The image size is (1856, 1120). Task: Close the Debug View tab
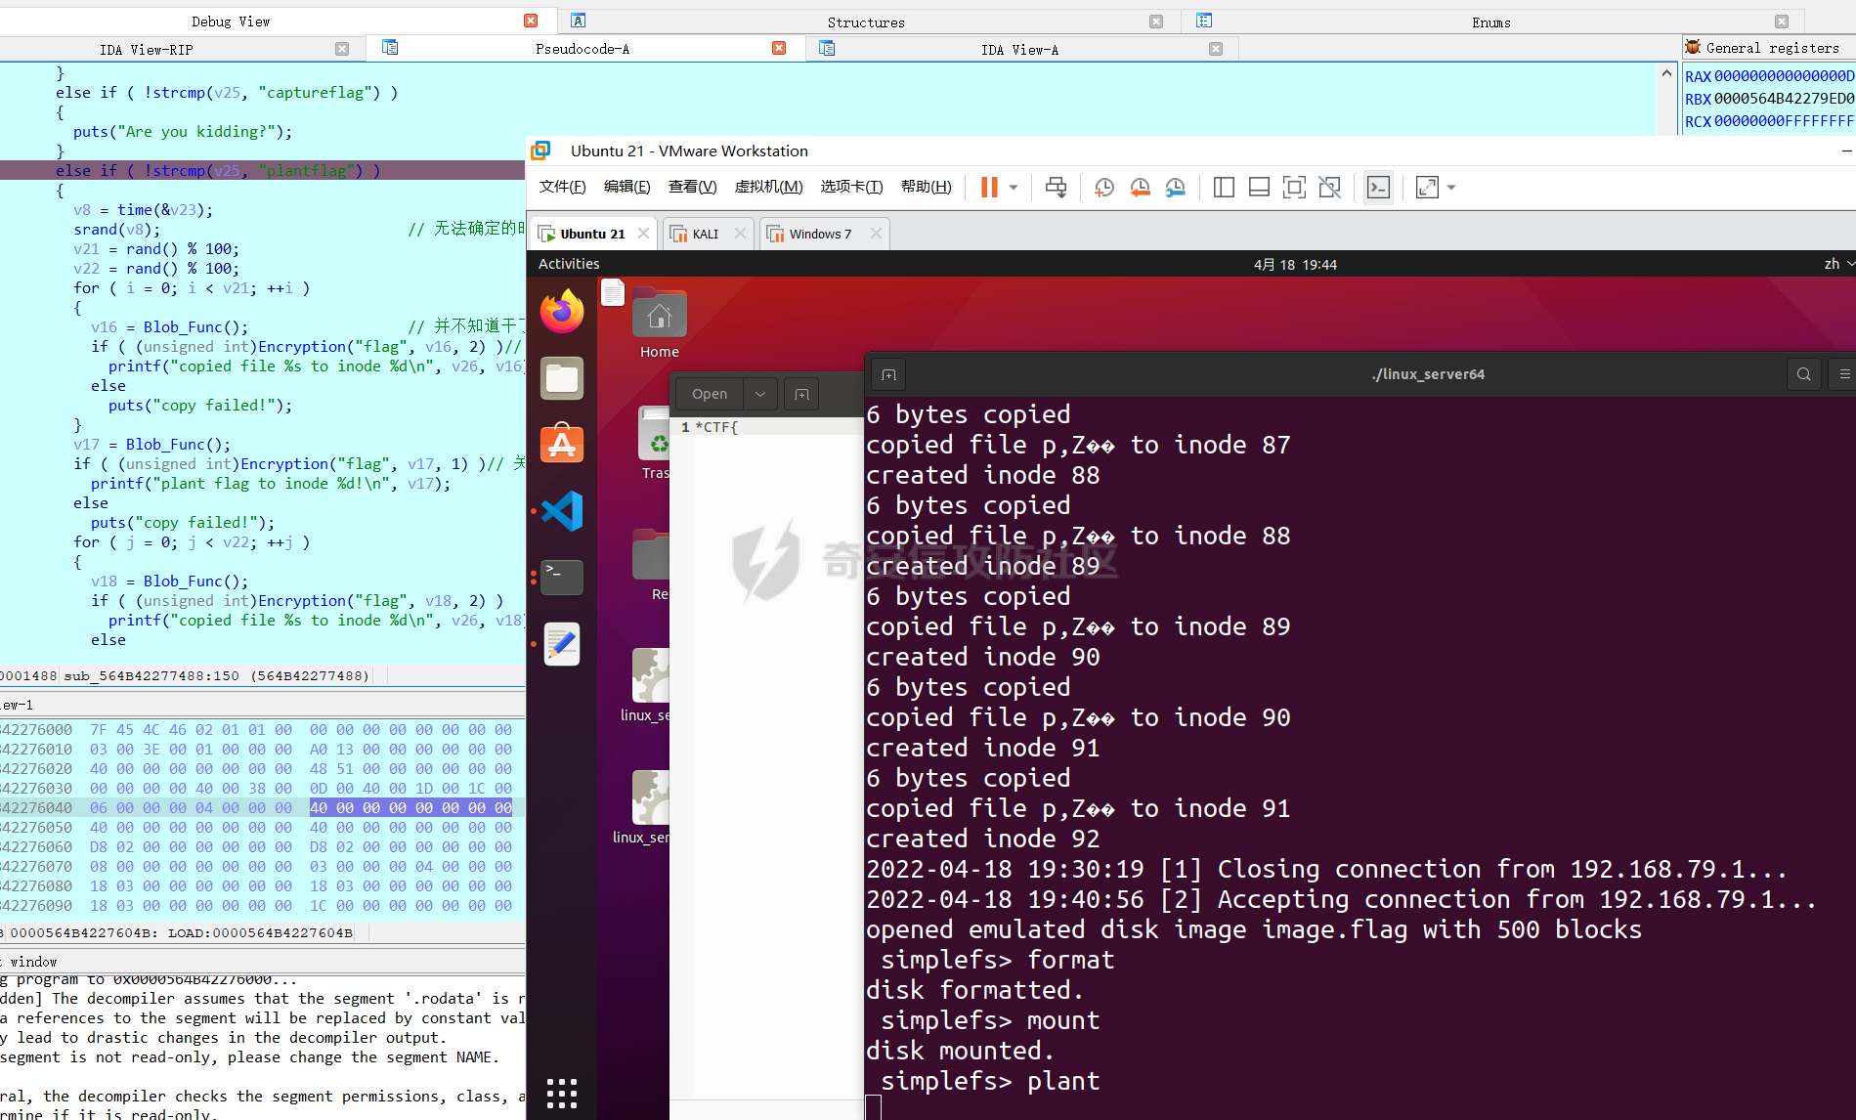click(x=531, y=21)
